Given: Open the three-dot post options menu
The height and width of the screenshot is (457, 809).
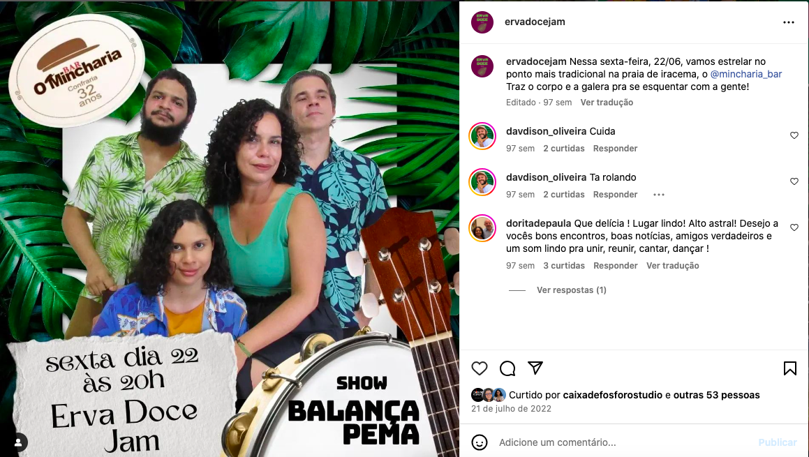Looking at the screenshot, I should coord(788,22).
